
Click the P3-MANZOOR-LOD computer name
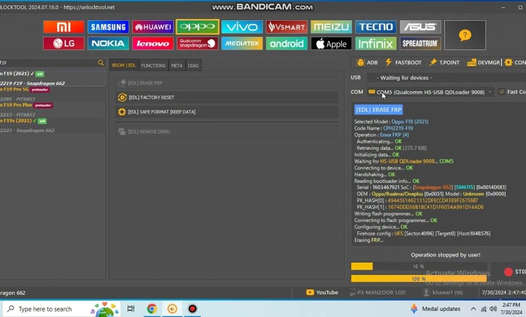point(378,293)
